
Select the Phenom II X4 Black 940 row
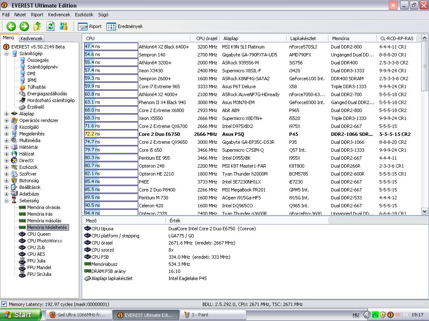[252, 102]
